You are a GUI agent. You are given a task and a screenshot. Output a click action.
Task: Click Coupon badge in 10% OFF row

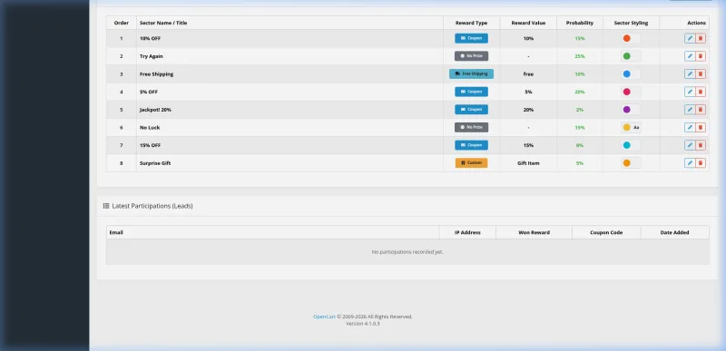click(471, 38)
